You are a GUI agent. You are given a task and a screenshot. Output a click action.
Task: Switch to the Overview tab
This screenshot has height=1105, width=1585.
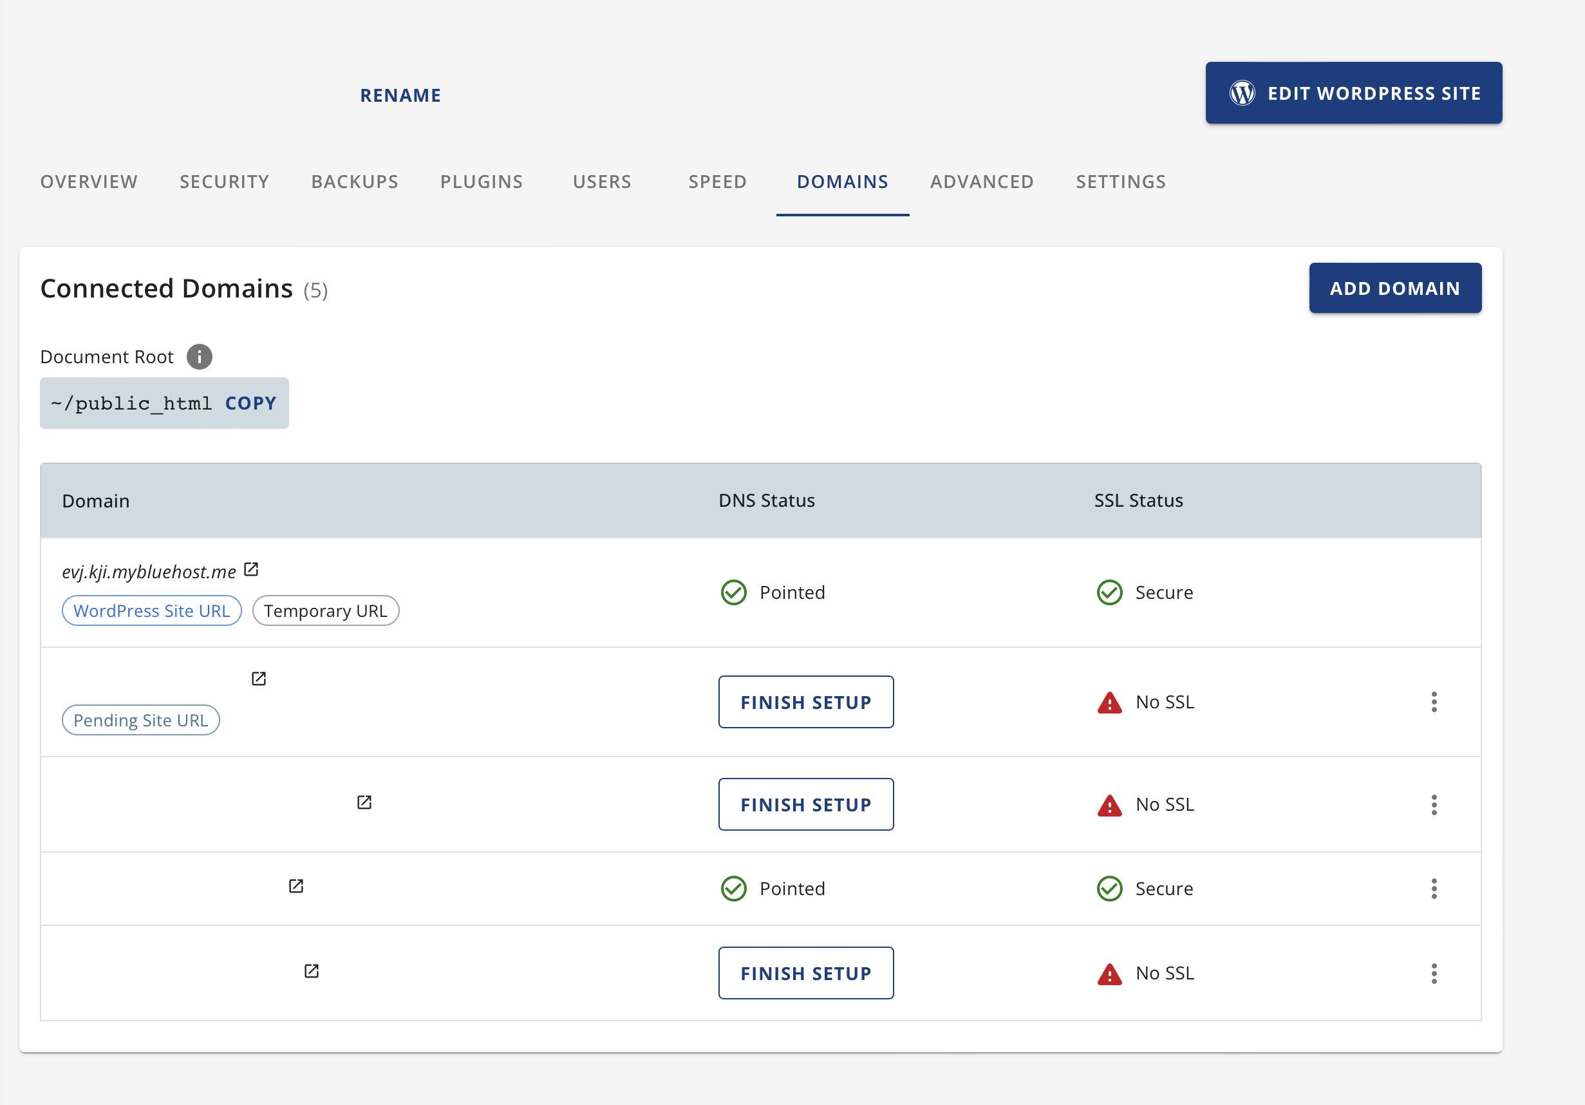pyautogui.click(x=89, y=182)
